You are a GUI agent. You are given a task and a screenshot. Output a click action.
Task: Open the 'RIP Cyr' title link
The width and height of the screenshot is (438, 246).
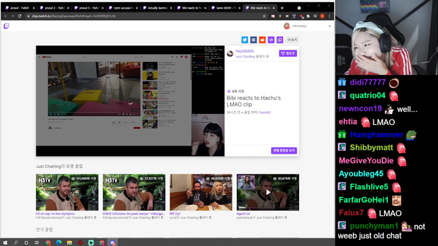click(x=175, y=214)
